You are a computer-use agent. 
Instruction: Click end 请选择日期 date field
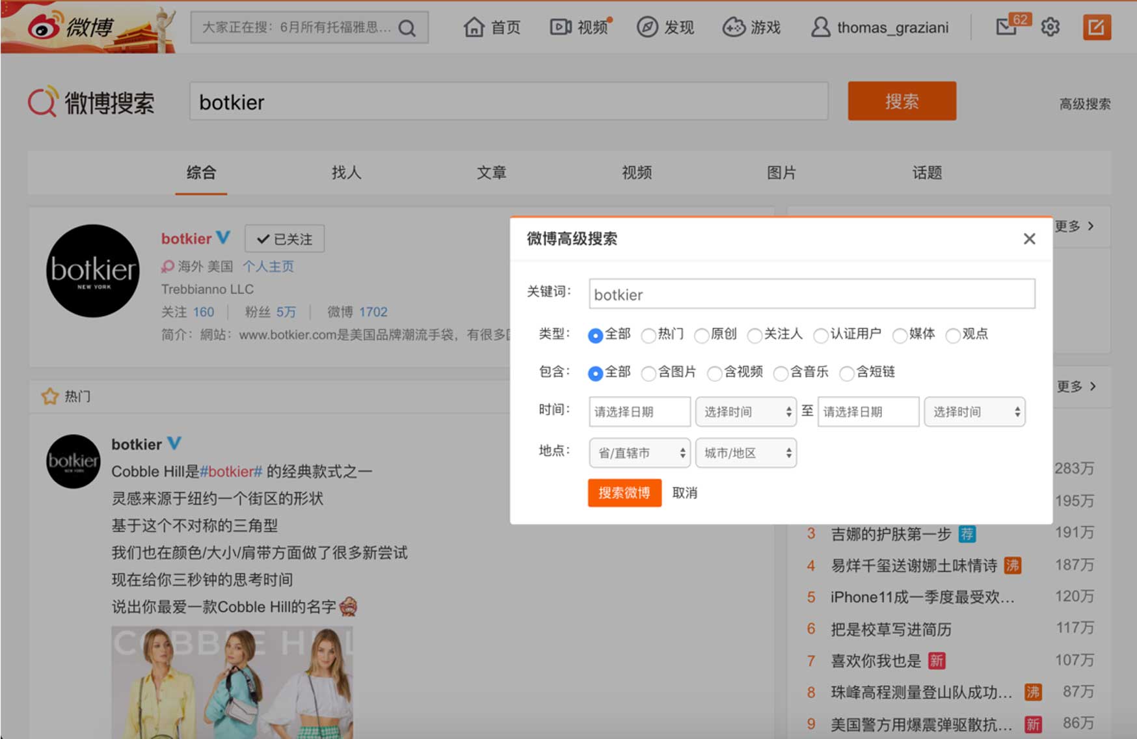pos(868,412)
